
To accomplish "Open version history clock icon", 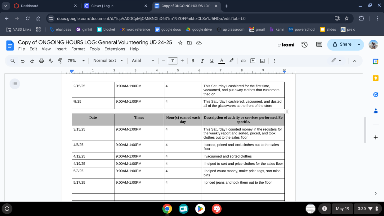I will [304, 45].
